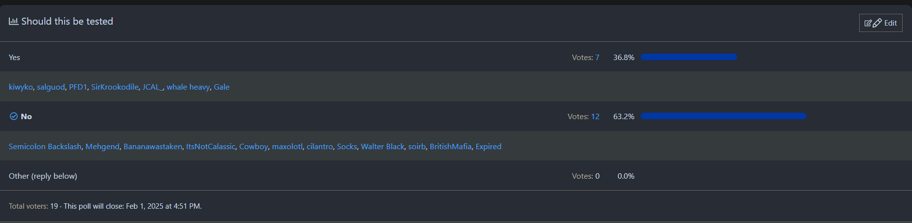
Task: Open Semicolon Backslash's profile
Action: [45, 147]
